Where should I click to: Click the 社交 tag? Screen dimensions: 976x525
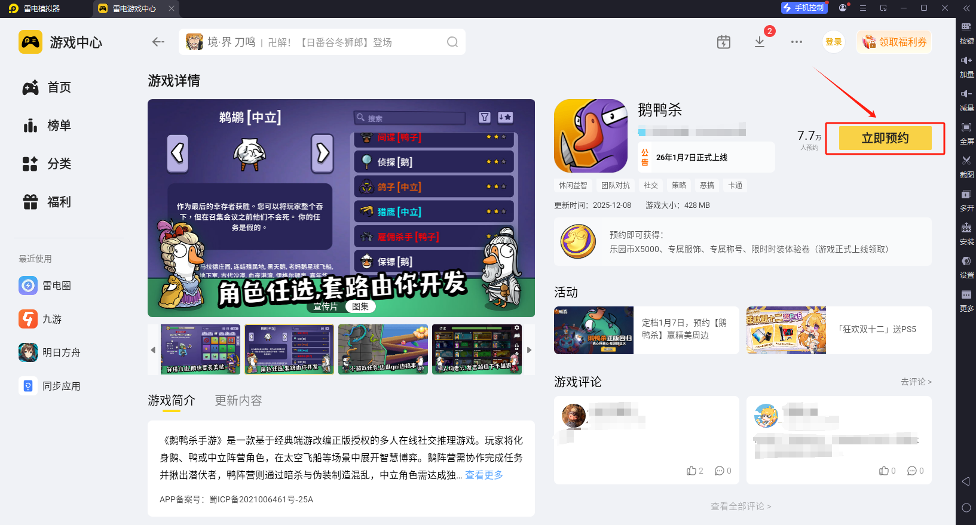click(x=651, y=186)
